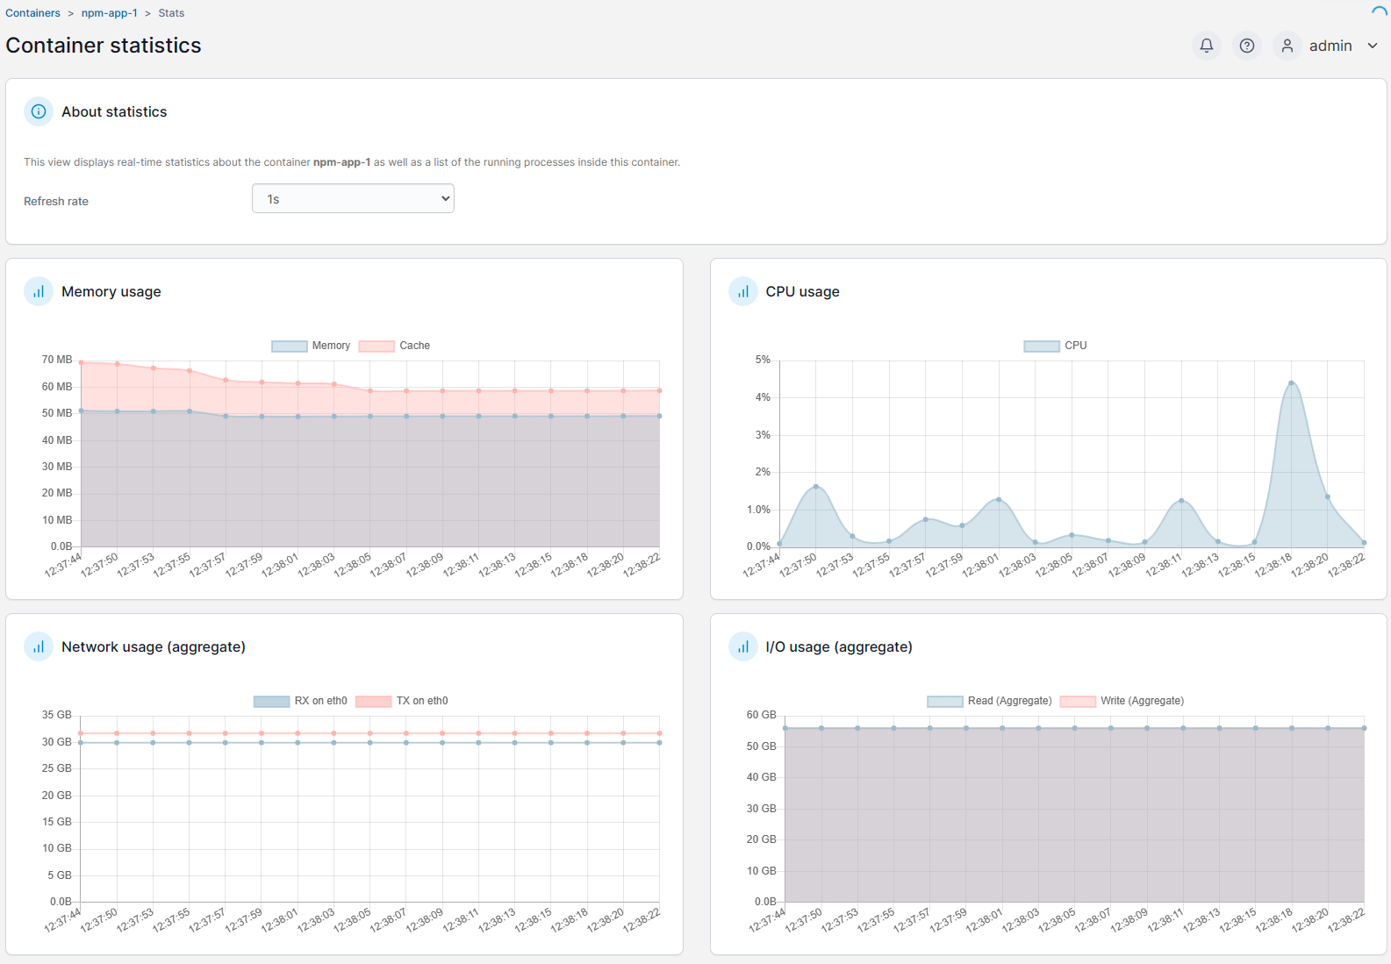Image resolution: width=1391 pixels, height=964 pixels.
Task: Click the About statistics info icon
Action: (x=39, y=111)
